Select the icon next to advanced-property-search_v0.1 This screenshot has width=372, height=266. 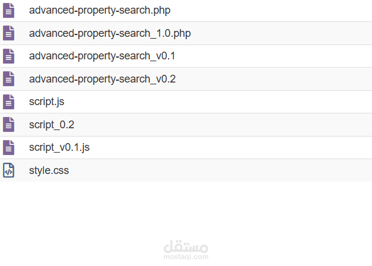pos(8,56)
